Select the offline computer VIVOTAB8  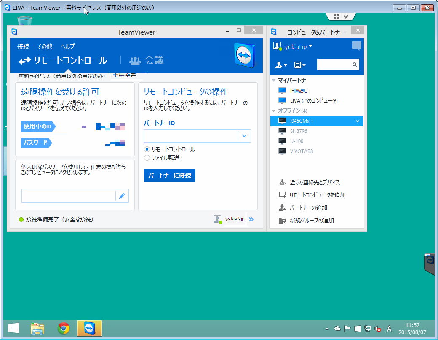click(302, 151)
